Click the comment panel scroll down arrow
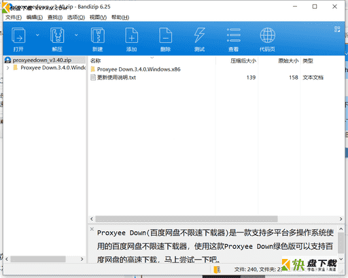 coord(341,259)
